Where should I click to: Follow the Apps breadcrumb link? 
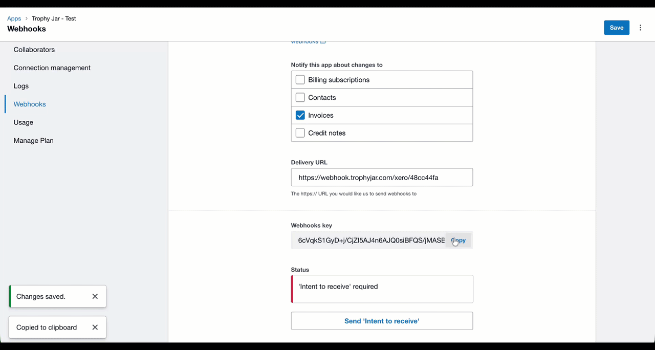[x=14, y=18]
